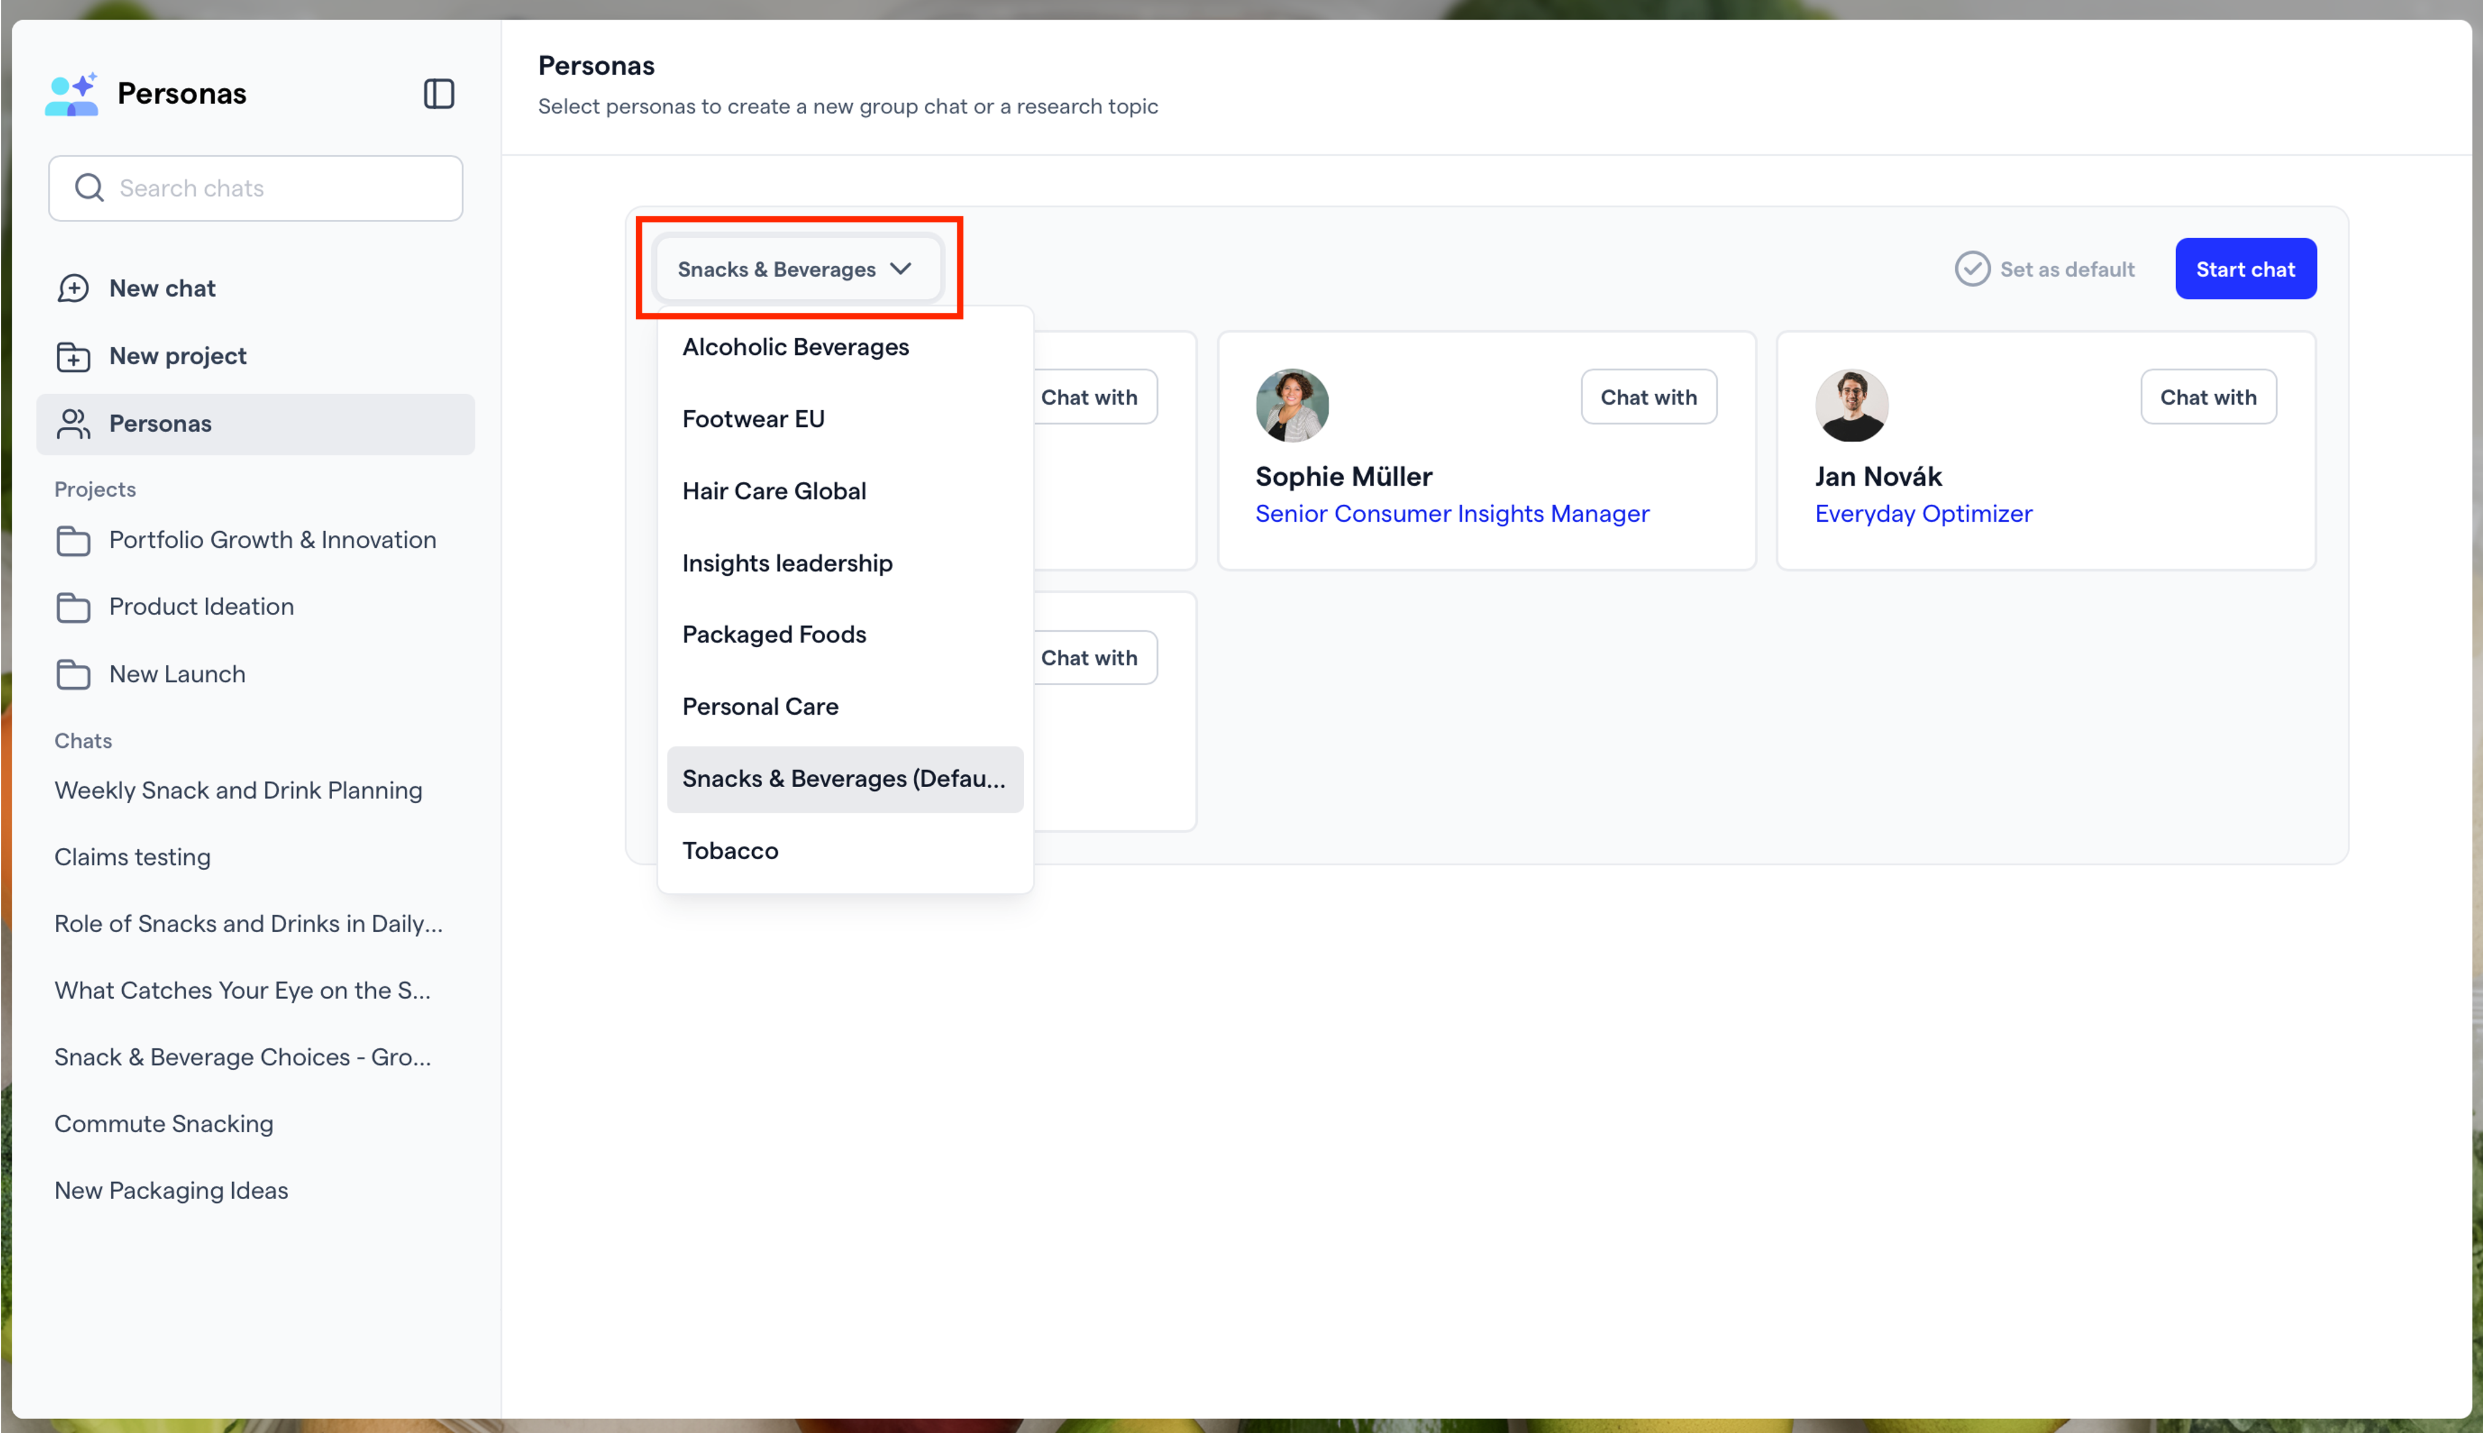The width and height of the screenshot is (2485, 1435).
Task: Collapse the sidebar with the panel icon
Action: click(x=438, y=93)
